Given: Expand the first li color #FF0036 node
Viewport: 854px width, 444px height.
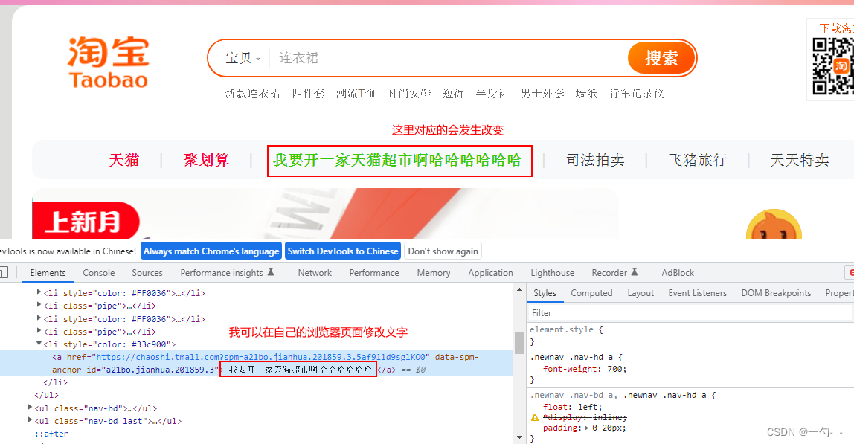Looking at the screenshot, I should [39, 292].
